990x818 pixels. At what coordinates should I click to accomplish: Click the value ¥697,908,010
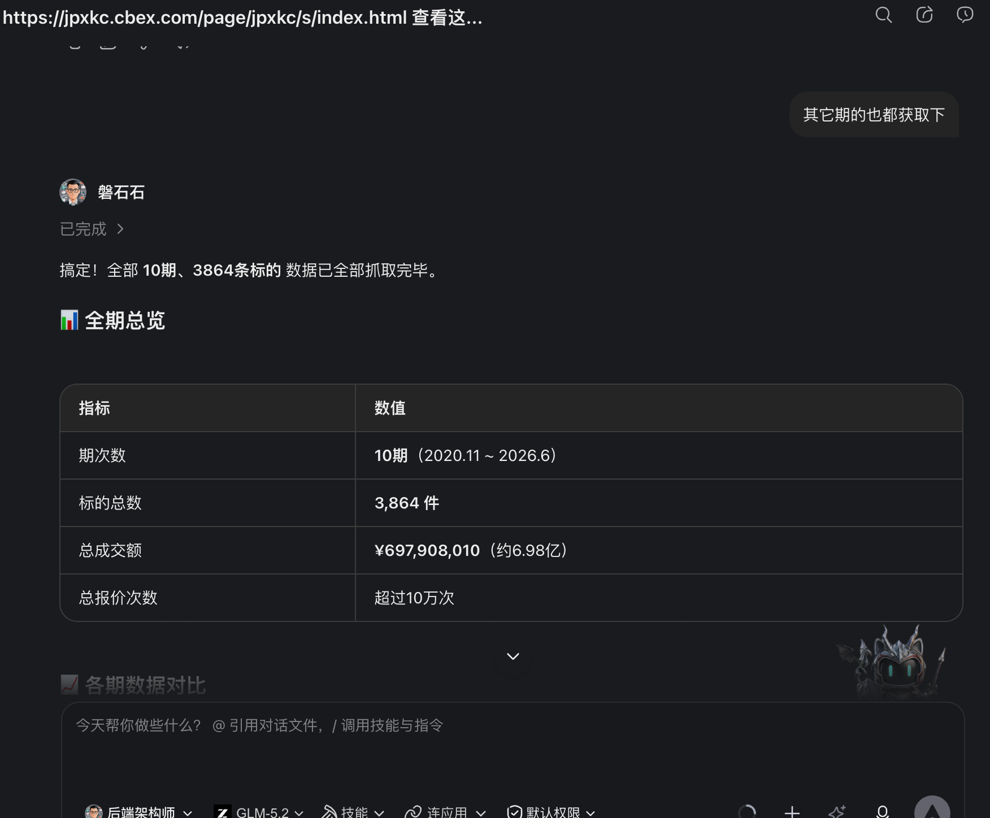pos(427,550)
